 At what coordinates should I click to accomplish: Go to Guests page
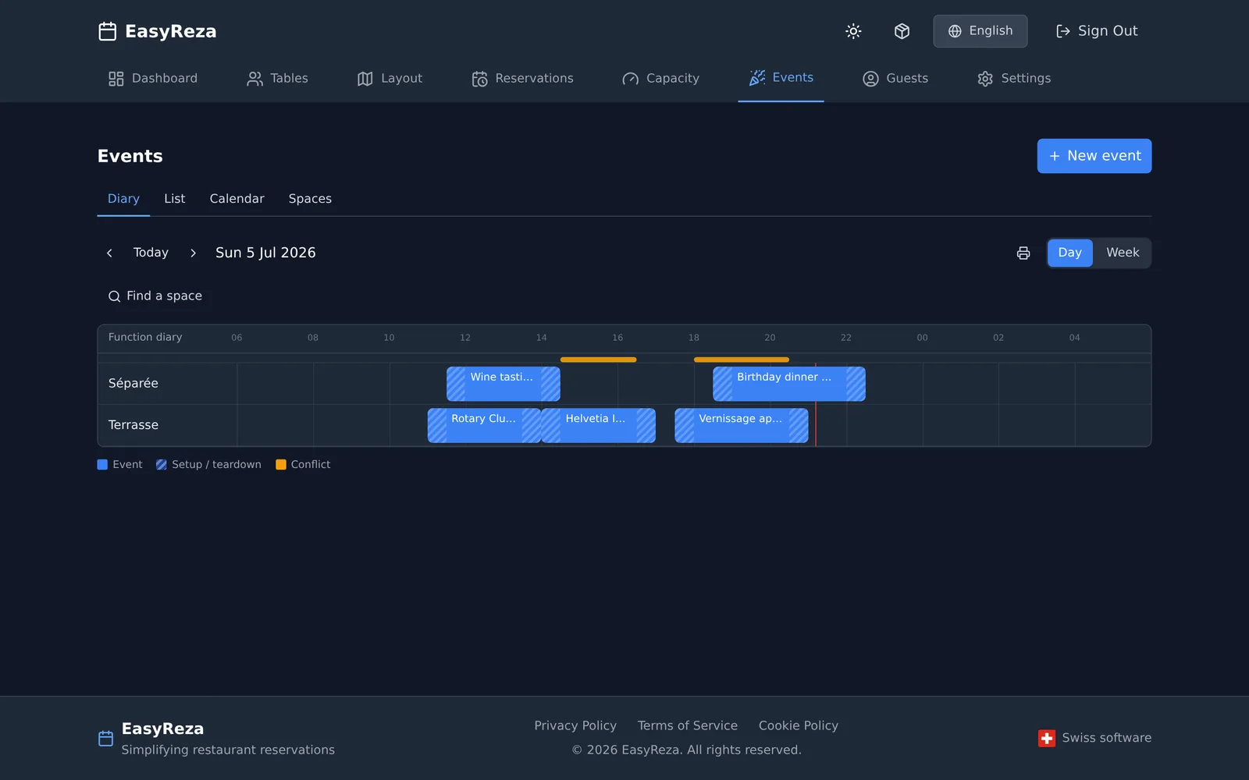coord(895,78)
